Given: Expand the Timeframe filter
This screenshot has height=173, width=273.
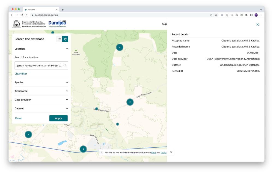Looking at the screenshot, I should (x=41, y=91).
